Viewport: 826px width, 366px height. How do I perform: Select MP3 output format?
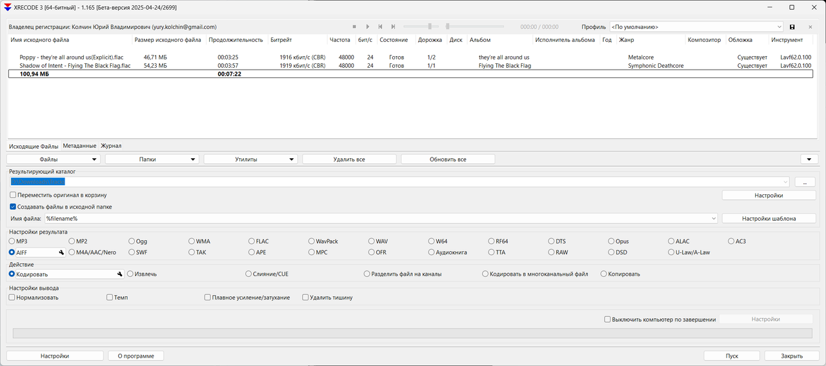(12, 241)
